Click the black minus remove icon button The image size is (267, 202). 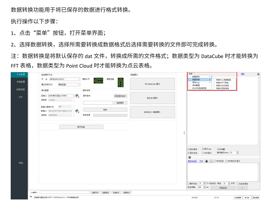pos(206,161)
